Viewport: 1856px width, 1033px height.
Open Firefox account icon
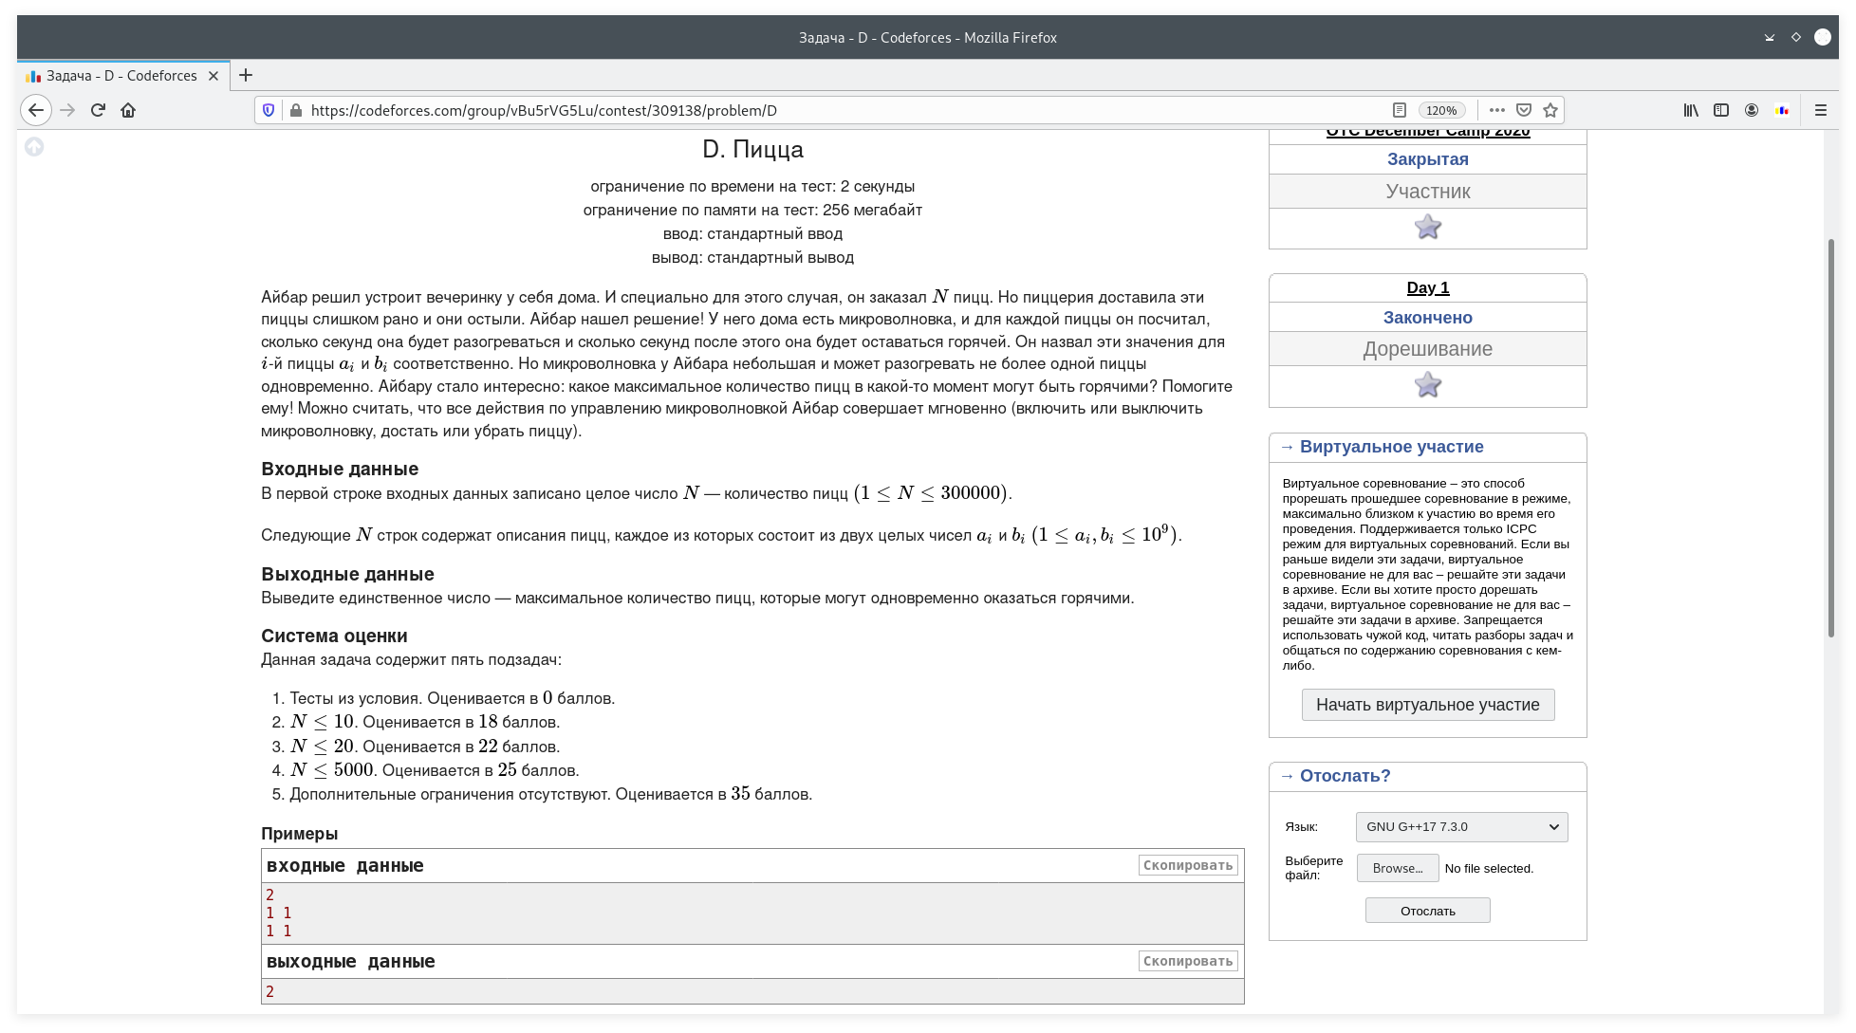1752,110
